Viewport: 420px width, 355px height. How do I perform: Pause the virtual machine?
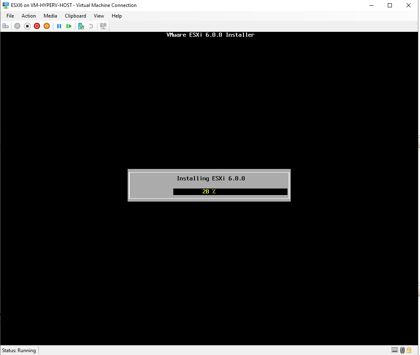pos(59,26)
